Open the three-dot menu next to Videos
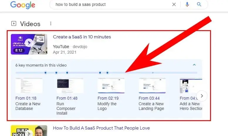The image size is (228, 136). pos(51,23)
